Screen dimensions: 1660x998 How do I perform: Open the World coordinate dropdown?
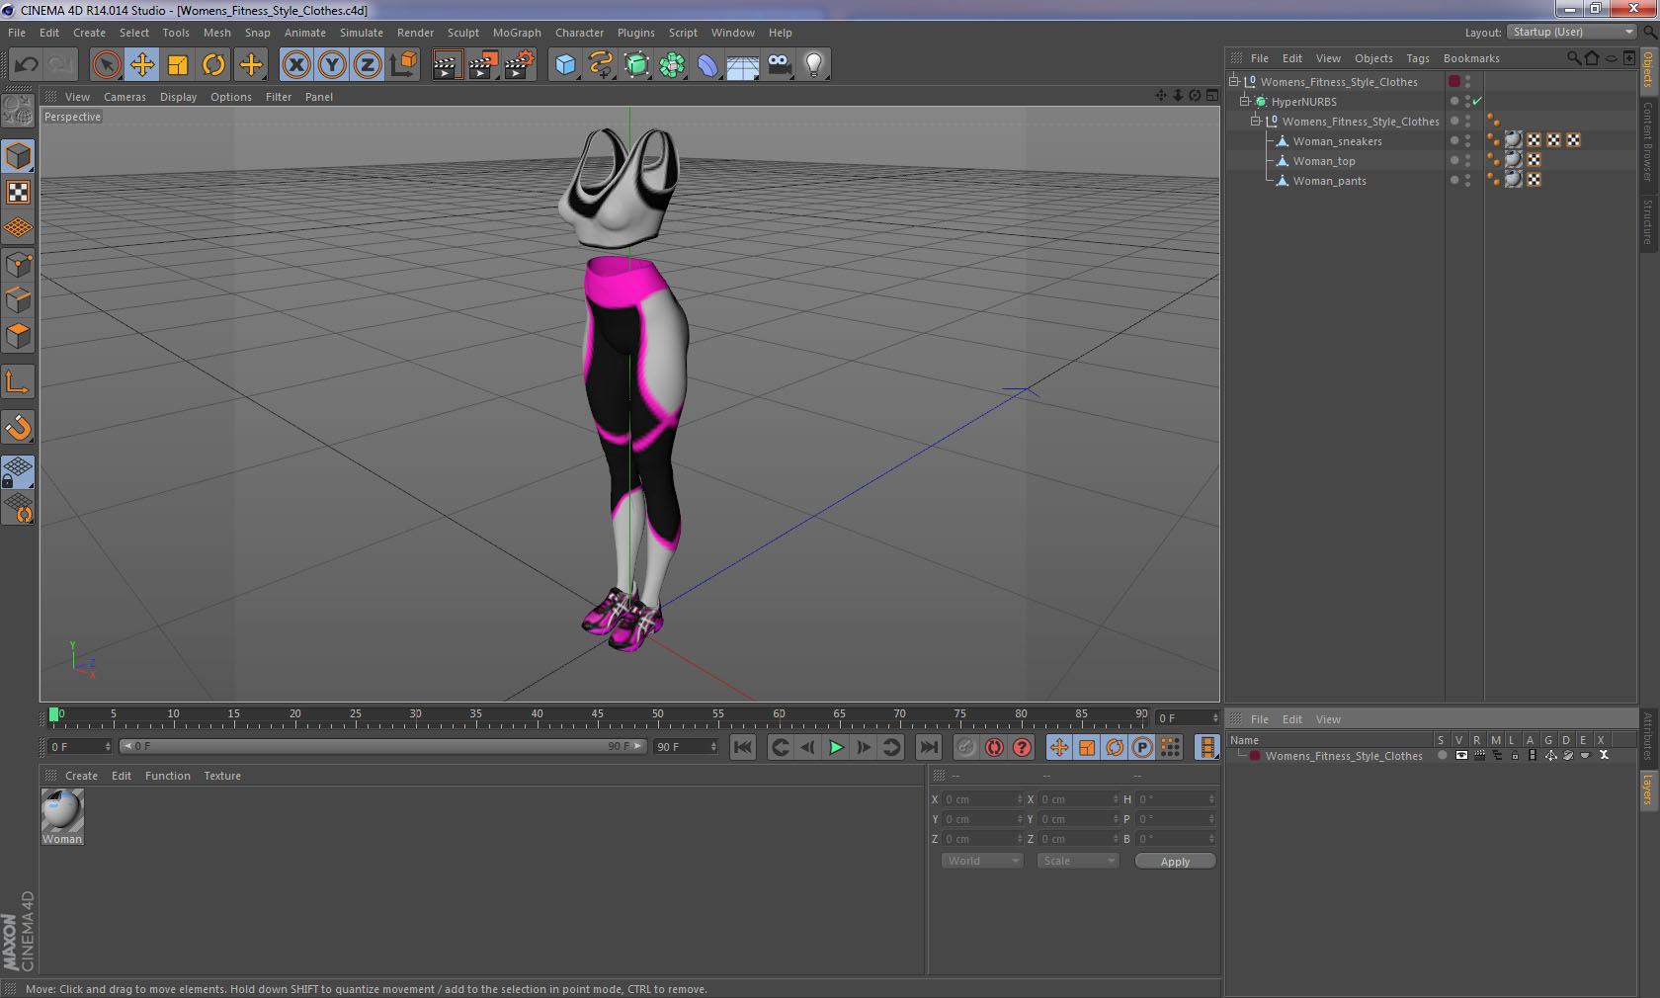pyautogui.click(x=982, y=861)
